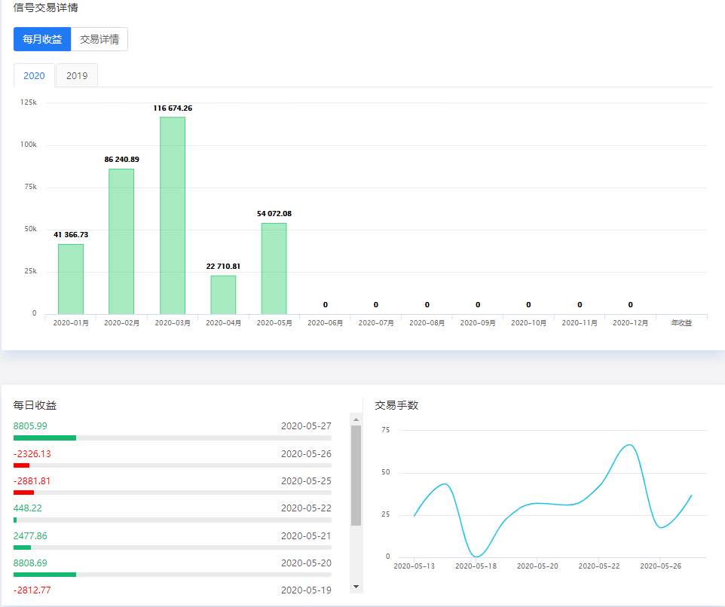This screenshot has width=725, height=607.
Task: Select the -2881.81 entry for 2020-05-25
Action: tap(173, 486)
